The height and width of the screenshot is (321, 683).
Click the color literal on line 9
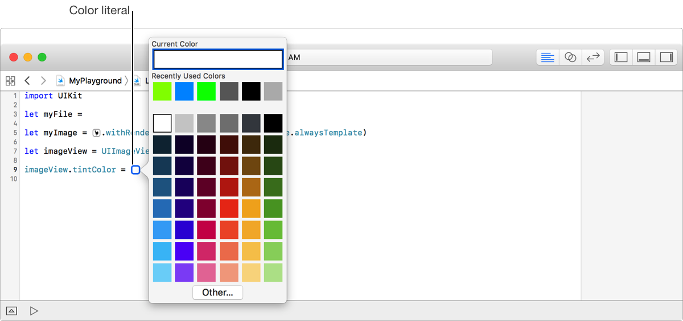(135, 170)
